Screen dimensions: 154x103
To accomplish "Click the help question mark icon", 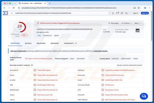I will tap(122, 13).
